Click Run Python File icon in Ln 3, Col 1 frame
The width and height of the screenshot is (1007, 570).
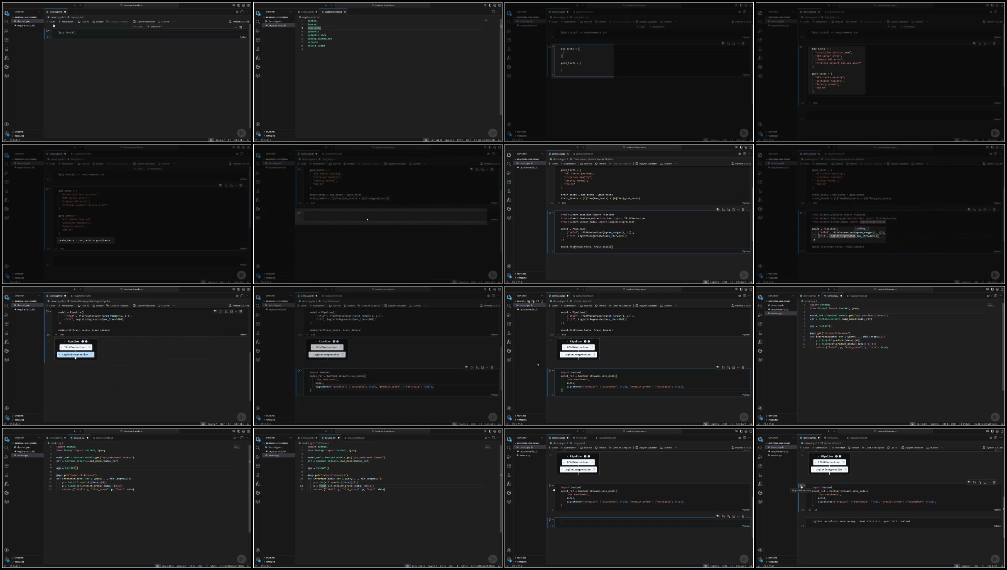pyautogui.click(x=988, y=296)
